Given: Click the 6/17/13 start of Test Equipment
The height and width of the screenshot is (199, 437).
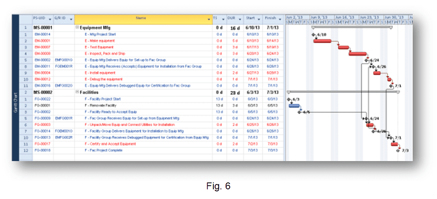Looking at the screenshot, I should pyautogui.click(x=253, y=47).
